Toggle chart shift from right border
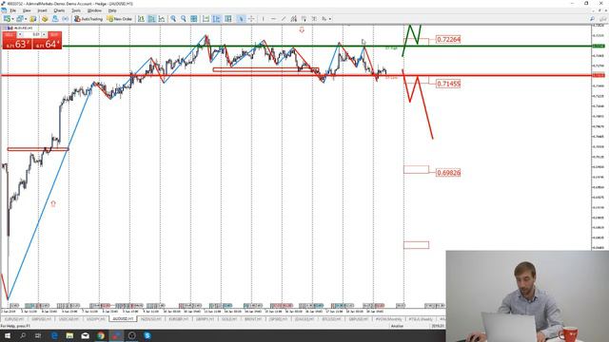Image resolution: width=609 pixels, height=342 pixels. [x=216, y=19]
